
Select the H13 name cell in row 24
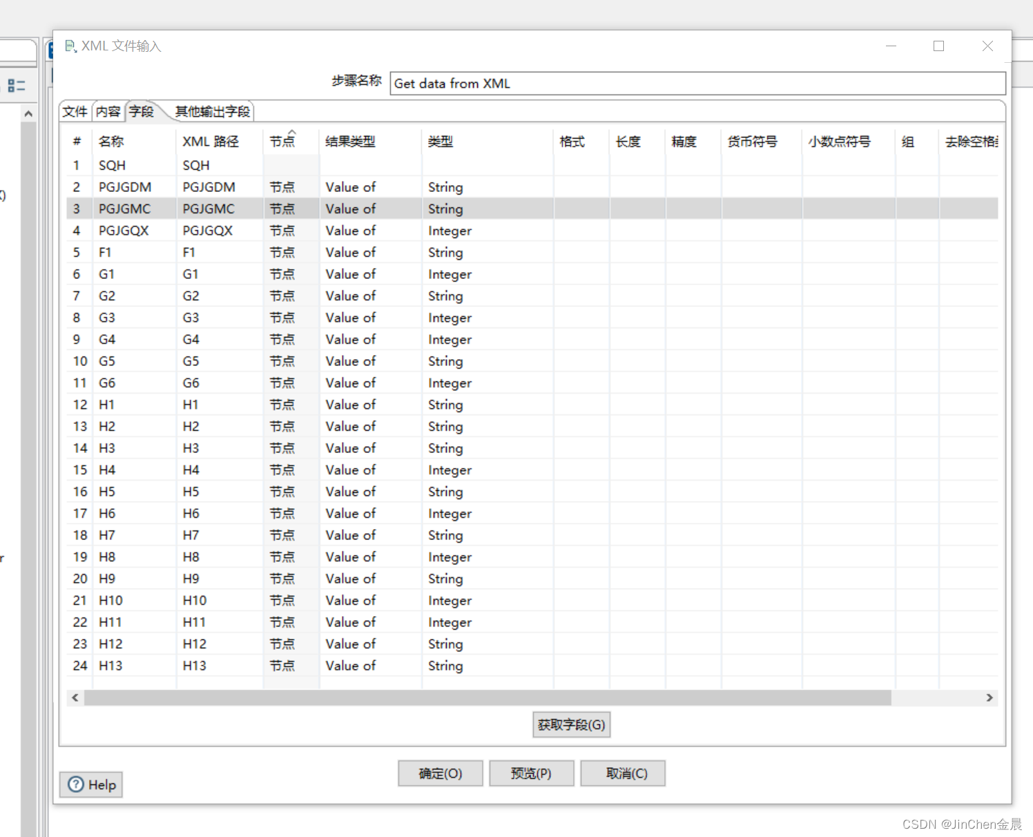click(x=134, y=666)
